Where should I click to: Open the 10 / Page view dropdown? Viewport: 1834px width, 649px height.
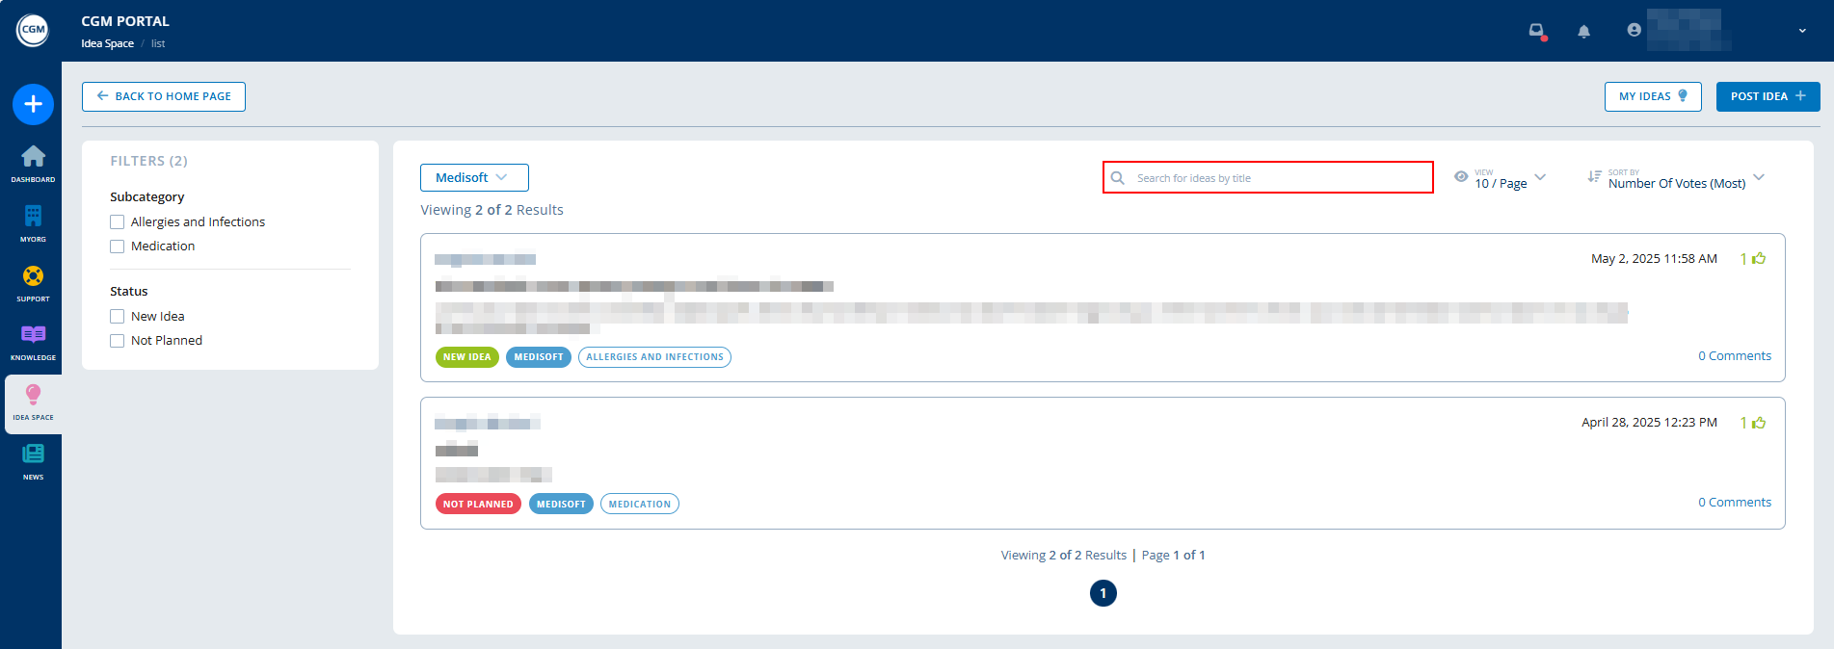[1502, 179]
